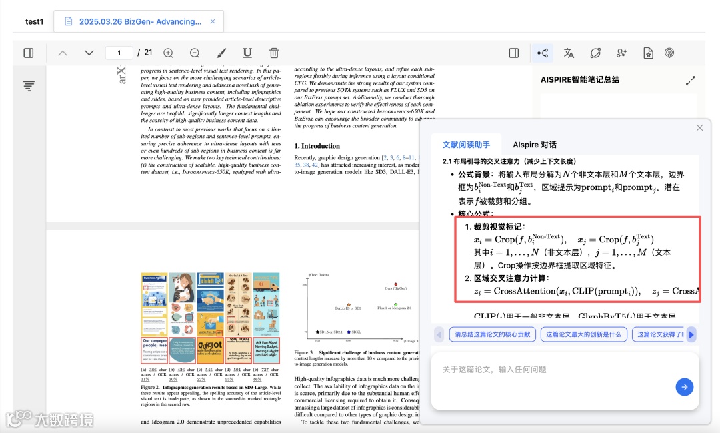Open the test1 tab
The height and width of the screenshot is (433, 720).
click(x=34, y=21)
